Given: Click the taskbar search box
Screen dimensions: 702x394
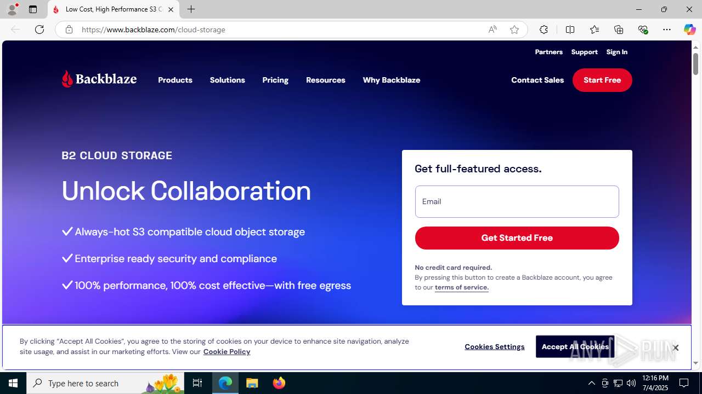Looking at the screenshot, I should (x=106, y=383).
